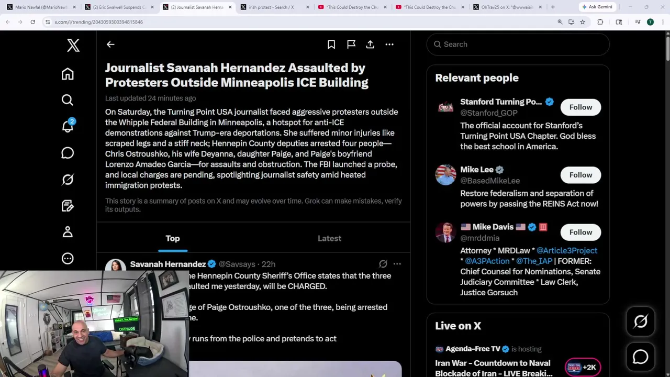Open floating messages button at bottom right
This screenshot has height=377, width=670.
point(641,357)
